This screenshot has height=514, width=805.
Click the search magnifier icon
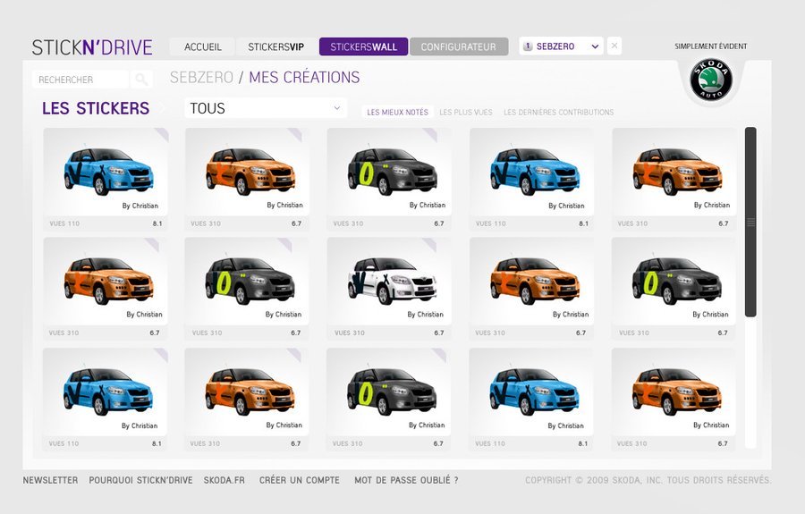click(x=141, y=80)
